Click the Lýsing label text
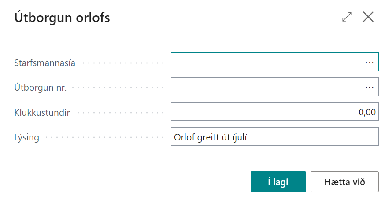This screenshot has width=392, height=206. [27, 137]
